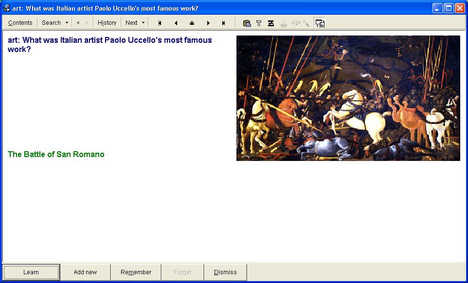Image resolution: width=468 pixels, height=283 pixels.
Task: Dismiss the current element
Action: pos(225,272)
